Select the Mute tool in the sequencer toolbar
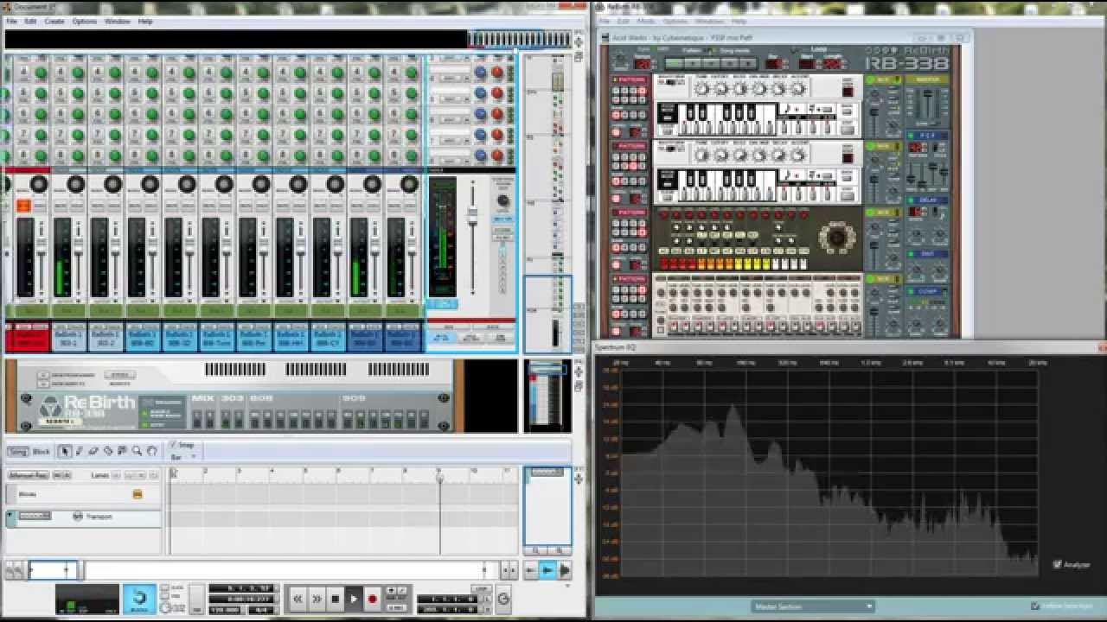Image resolution: width=1107 pixels, height=622 pixels. pos(123,451)
